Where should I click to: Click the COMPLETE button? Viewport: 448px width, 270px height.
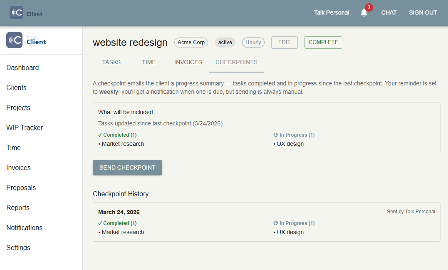(323, 42)
